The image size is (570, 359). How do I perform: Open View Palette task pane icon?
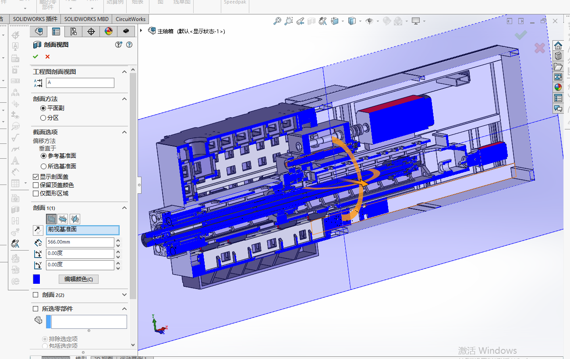tap(558, 77)
